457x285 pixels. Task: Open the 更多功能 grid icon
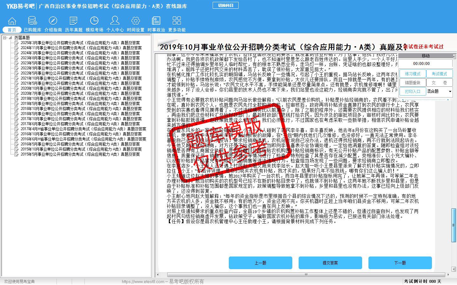pos(177,21)
